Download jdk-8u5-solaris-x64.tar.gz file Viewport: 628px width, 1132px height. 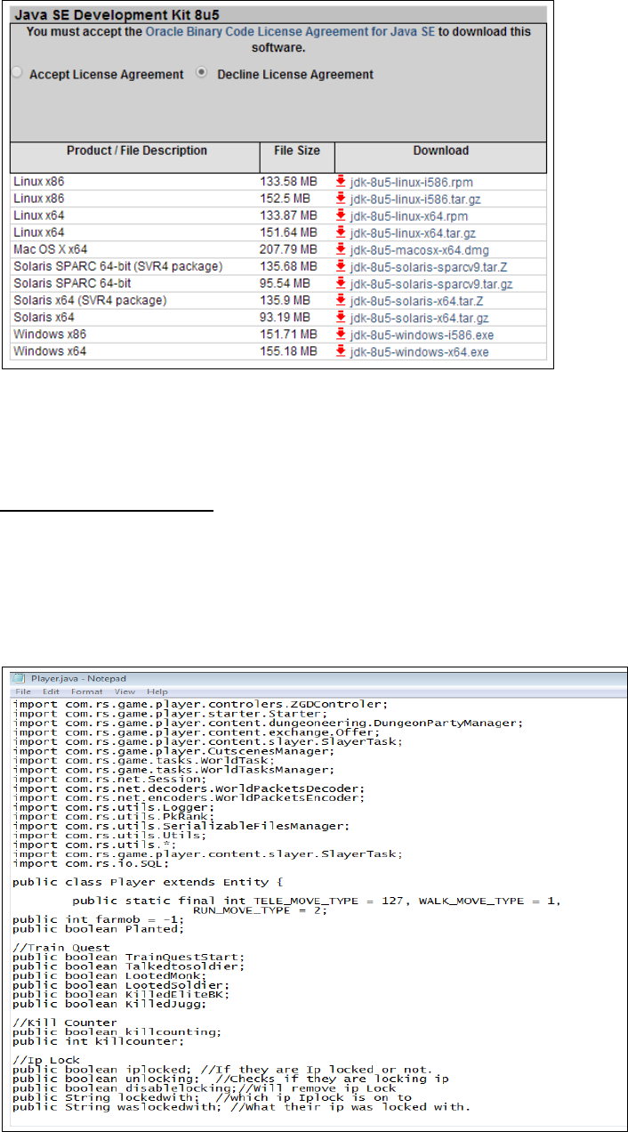click(x=421, y=318)
